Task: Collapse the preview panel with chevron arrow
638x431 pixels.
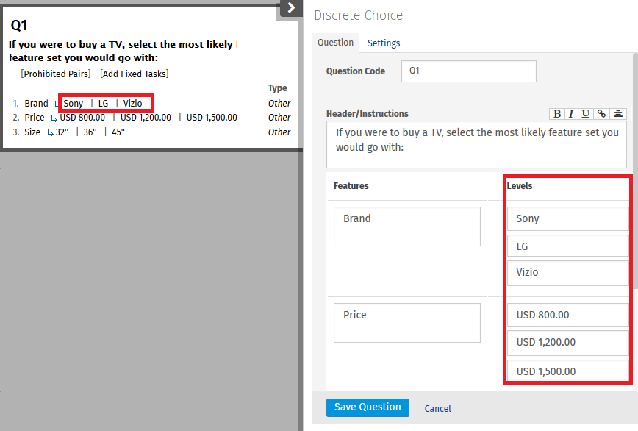Action: tap(291, 8)
